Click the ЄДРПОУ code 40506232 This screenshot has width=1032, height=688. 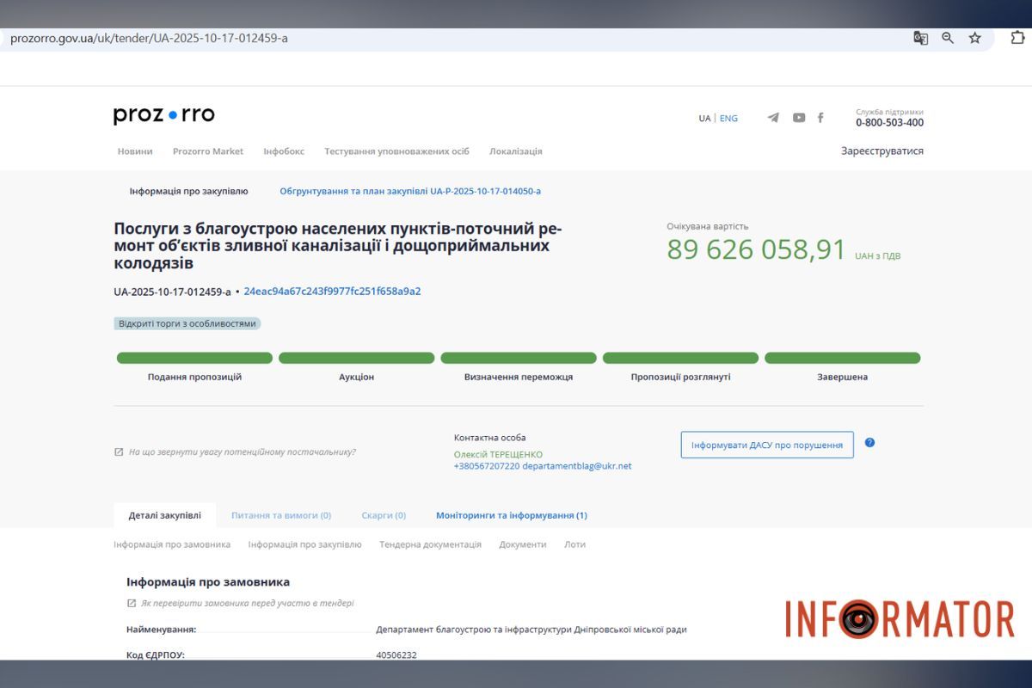point(396,655)
